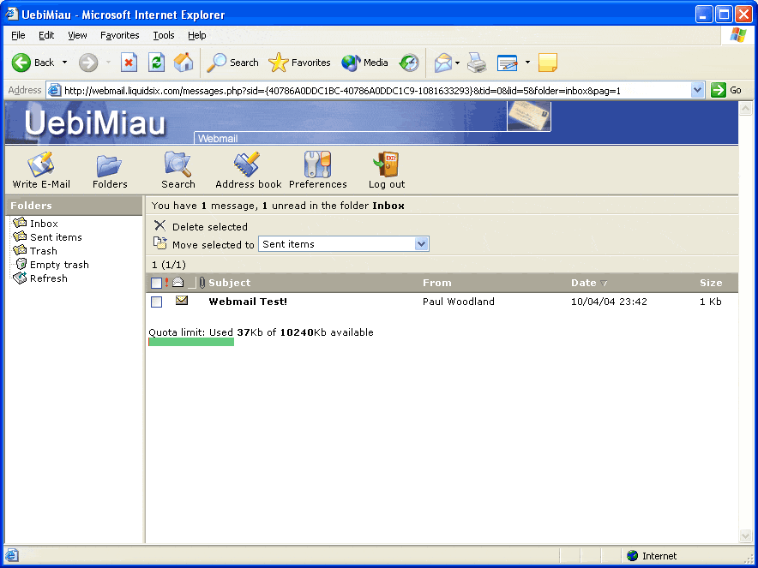Open the Edit button dropdown arrow
This screenshot has width=758, height=568.
click(527, 63)
